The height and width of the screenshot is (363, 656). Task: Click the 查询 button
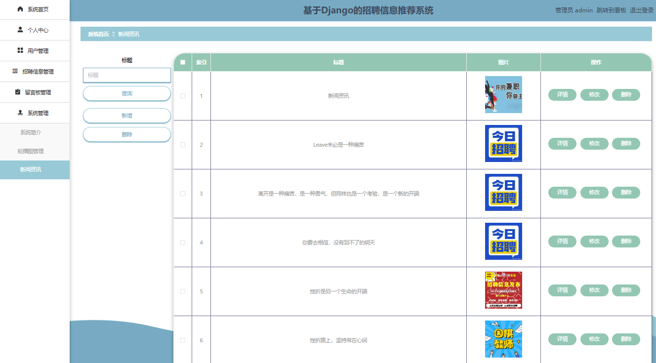pyautogui.click(x=127, y=93)
